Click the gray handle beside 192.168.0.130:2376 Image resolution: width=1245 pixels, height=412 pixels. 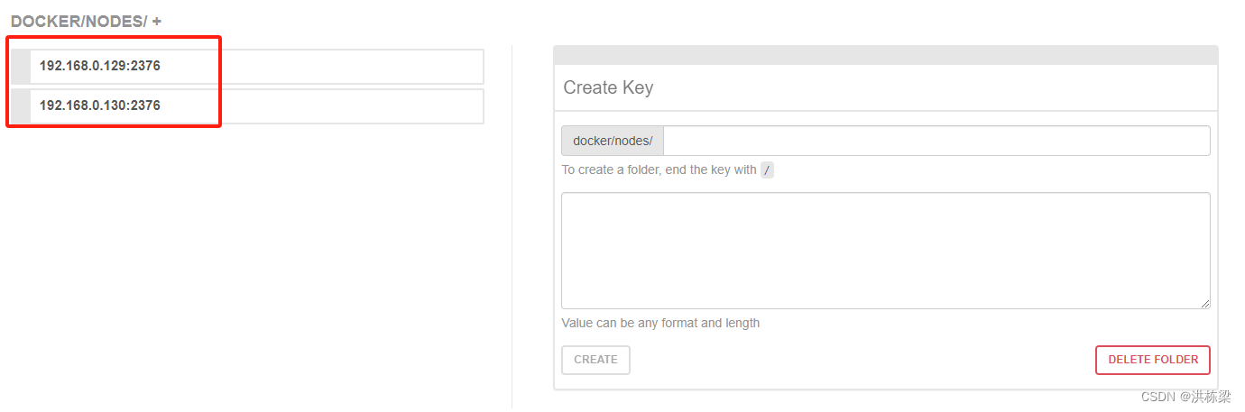pyautogui.click(x=22, y=105)
